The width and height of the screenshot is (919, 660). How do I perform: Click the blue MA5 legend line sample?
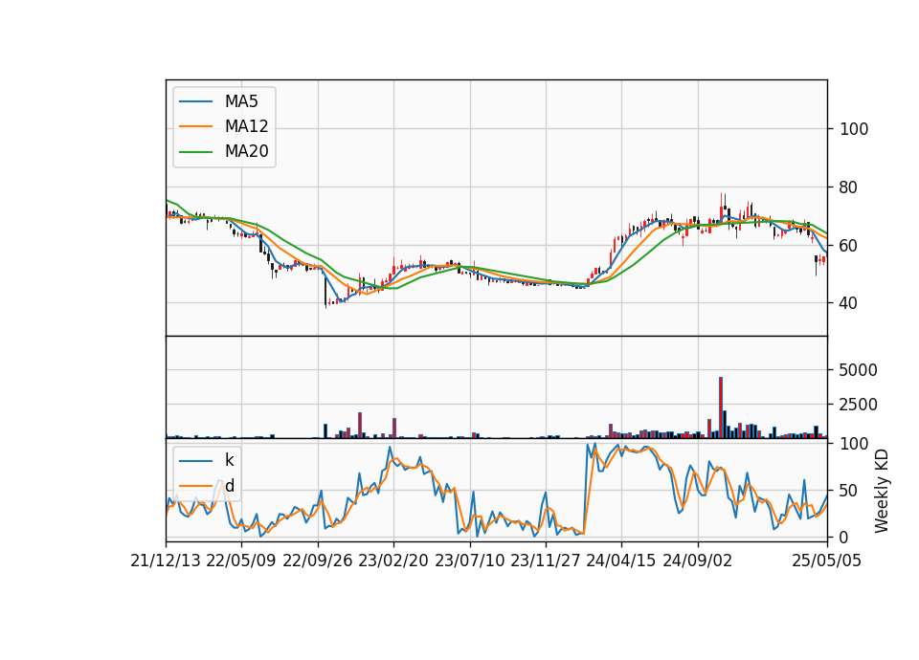tap(195, 101)
